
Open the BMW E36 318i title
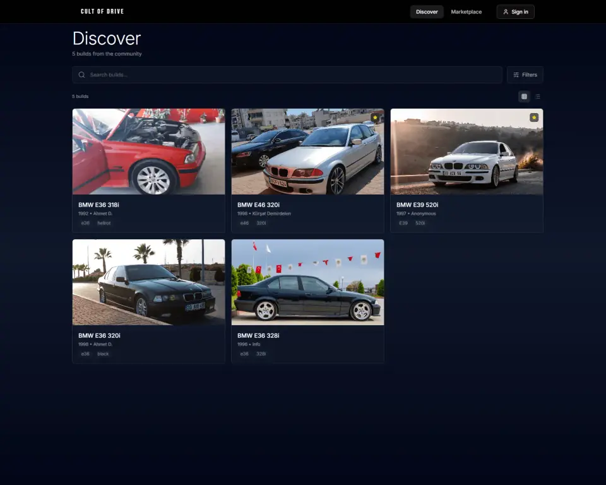[x=98, y=205]
